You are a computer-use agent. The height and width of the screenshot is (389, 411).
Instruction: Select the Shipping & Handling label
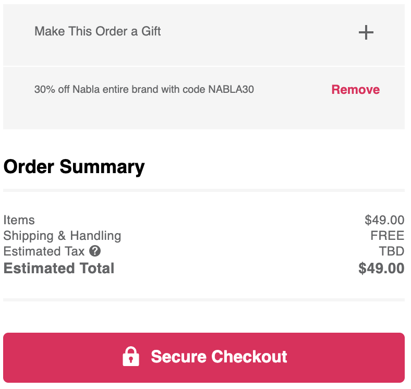62,236
